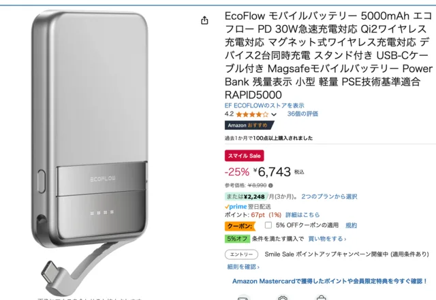Click the スマイル Sale red badge
This screenshot has height=300, width=436.
point(244,156)
